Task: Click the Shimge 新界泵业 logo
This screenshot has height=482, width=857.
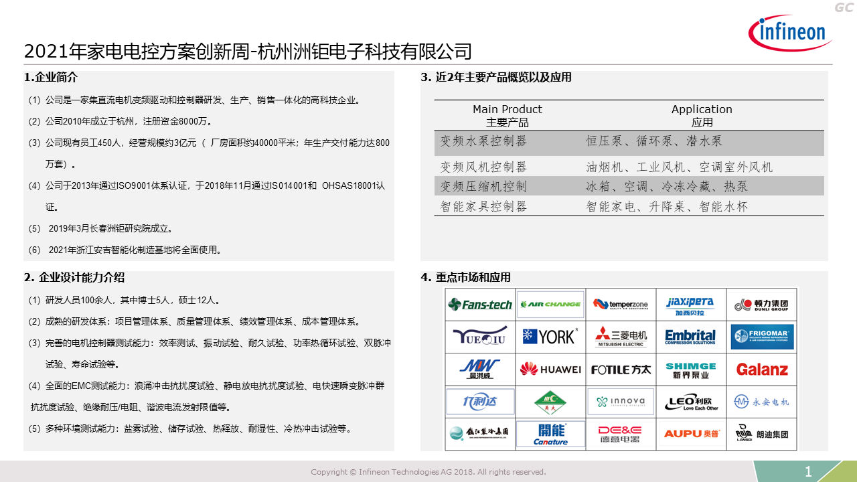Action: click(x=690, y=370)
